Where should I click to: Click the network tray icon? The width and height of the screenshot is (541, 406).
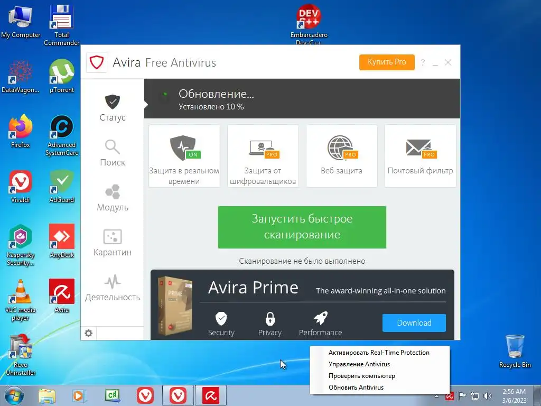point(475,396)
